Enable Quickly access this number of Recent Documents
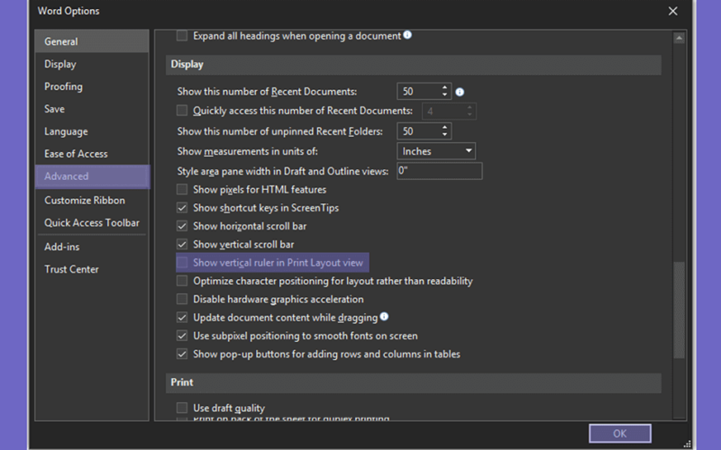Image resolution: width=721 pixels, height=450 pixels. click(182, 111)
